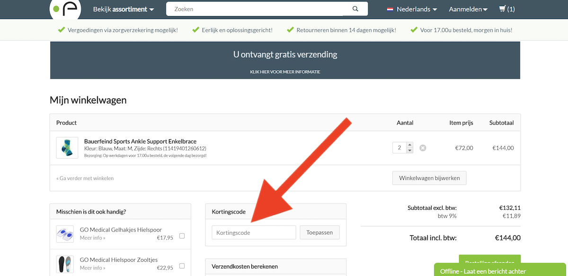Viewport: 568px width, 276px height.
Task: Click the GO Medical Hielspoor Zooltjes title
Action: pos(119,259)
